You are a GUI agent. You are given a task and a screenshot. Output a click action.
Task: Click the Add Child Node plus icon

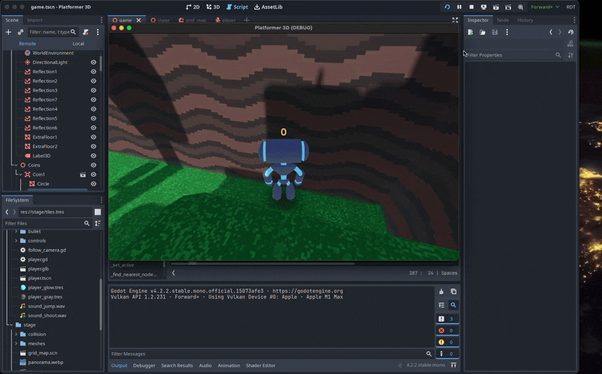point(8,32)
